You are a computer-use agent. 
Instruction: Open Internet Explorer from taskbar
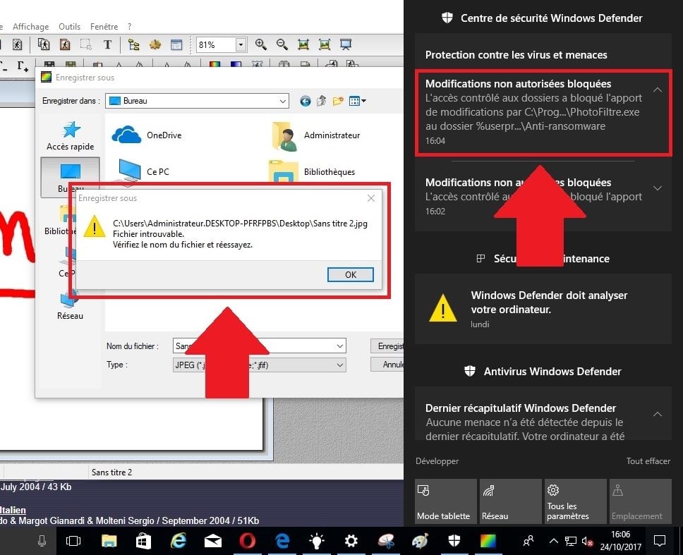pos(178,541)
